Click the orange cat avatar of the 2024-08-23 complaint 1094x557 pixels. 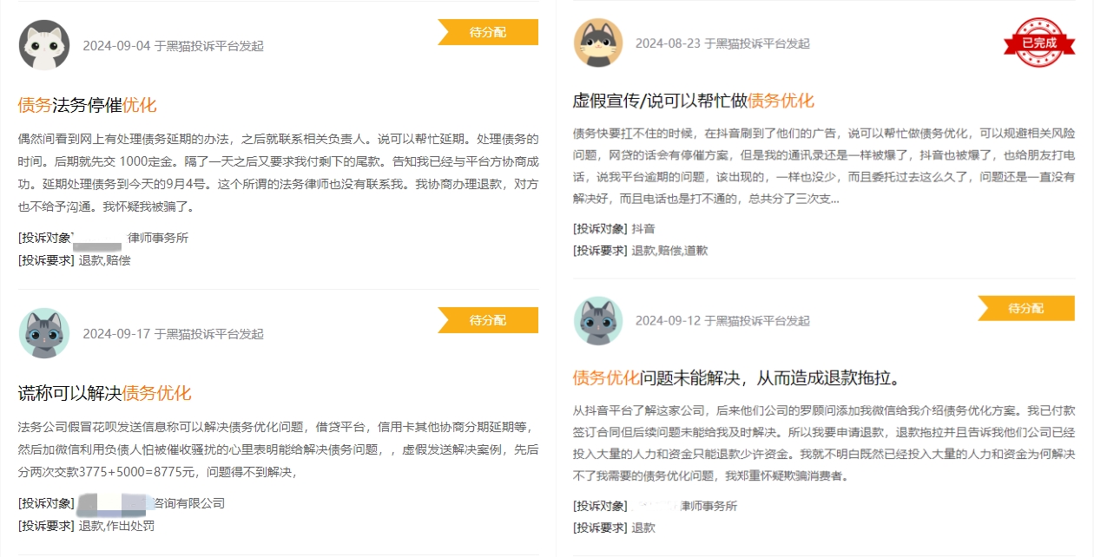click(598, 43)
